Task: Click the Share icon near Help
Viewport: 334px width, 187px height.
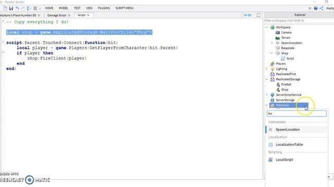Action: (321, 8)
